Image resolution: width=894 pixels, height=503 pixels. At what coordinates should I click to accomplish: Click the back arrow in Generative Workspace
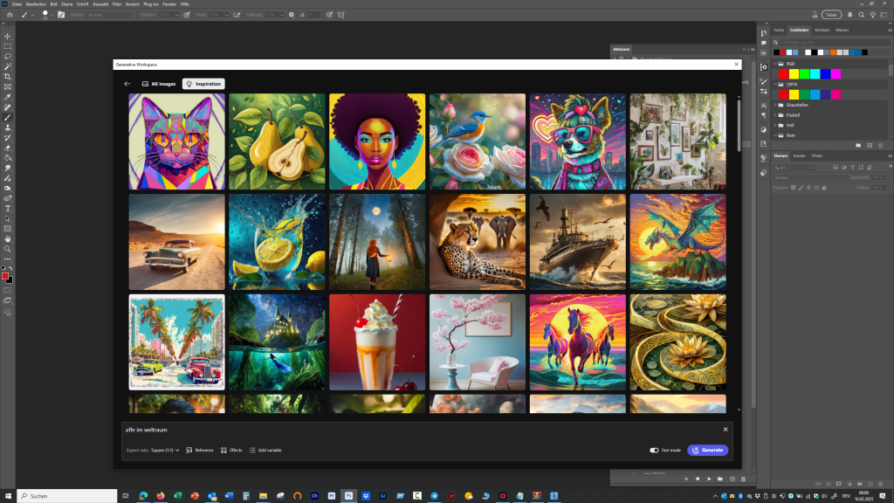tap(127, 84)
